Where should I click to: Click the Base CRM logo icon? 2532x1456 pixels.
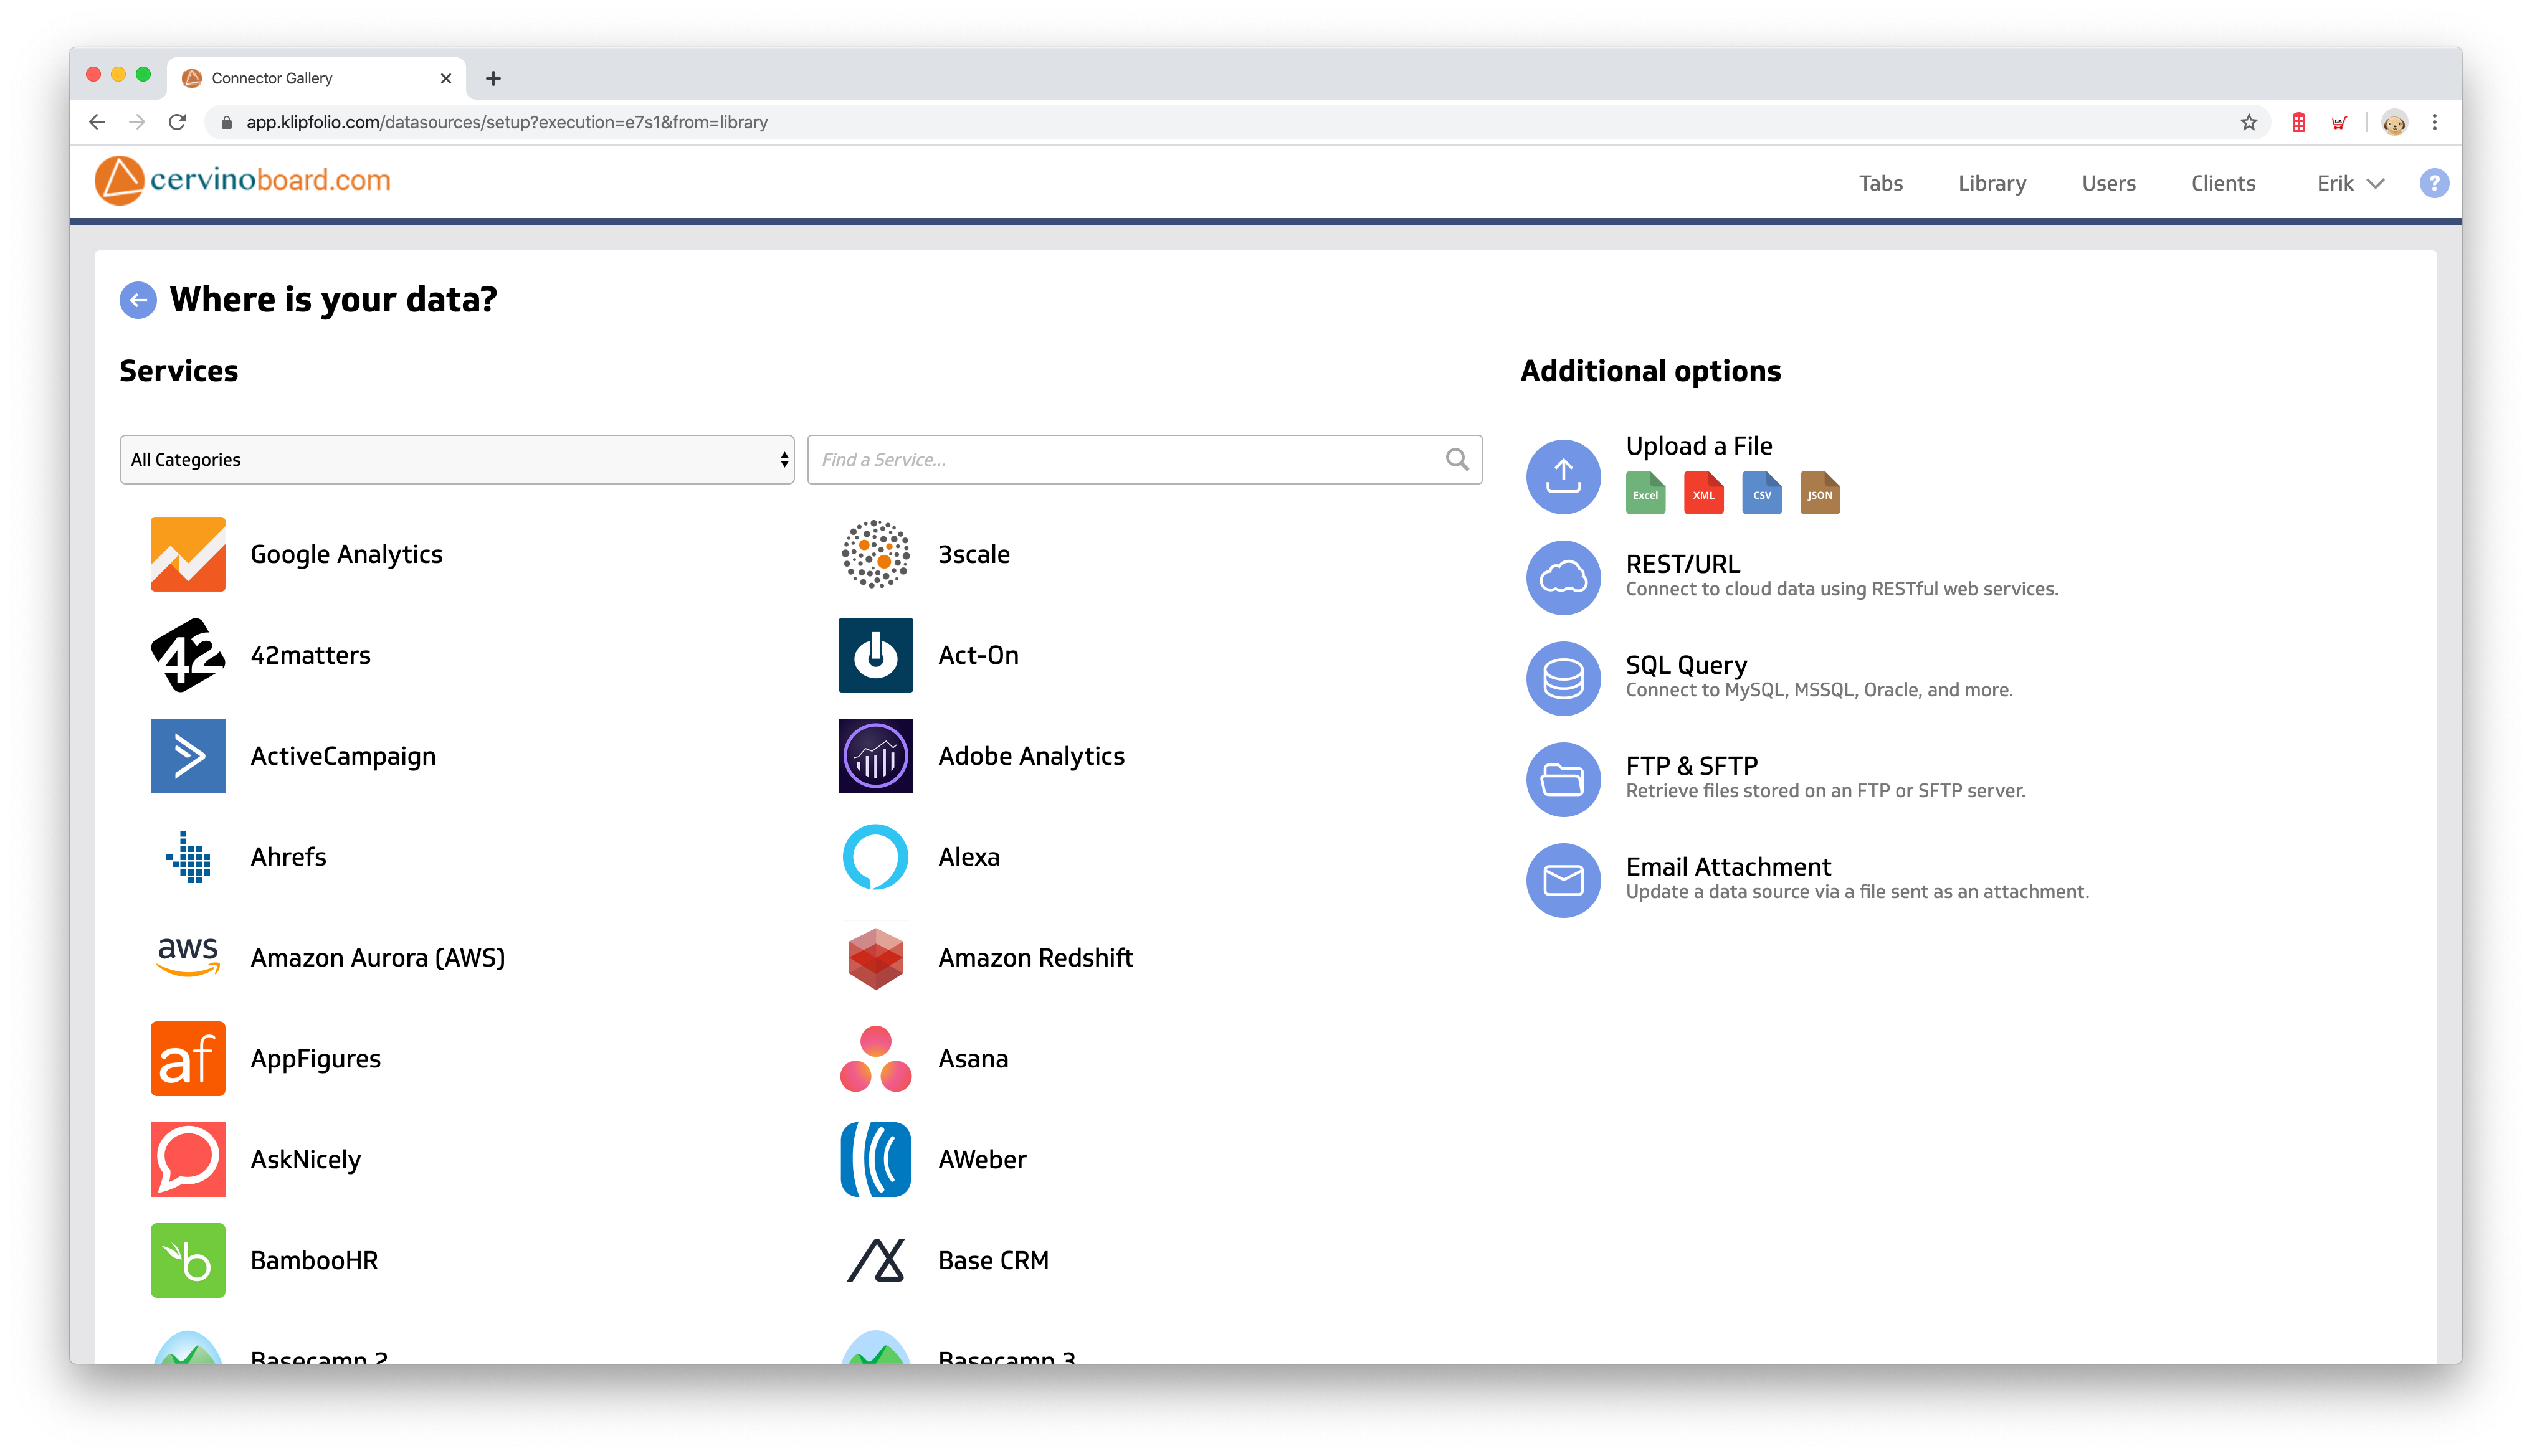coord(875,1260)
